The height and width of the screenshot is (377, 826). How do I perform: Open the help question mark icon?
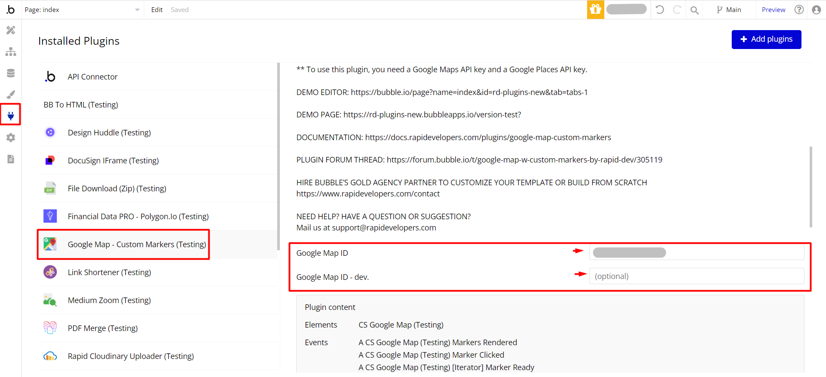coord(799,9)
